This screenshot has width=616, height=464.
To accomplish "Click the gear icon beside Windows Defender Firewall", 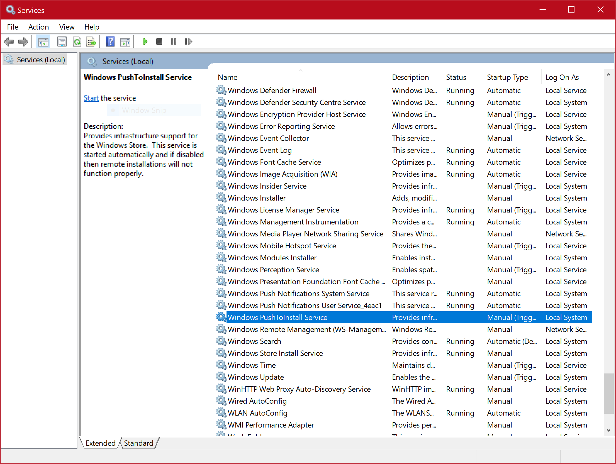I will [221, 90].
